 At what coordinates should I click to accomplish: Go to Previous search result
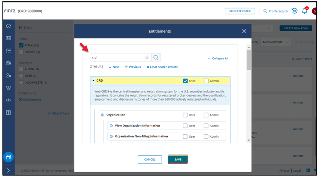[x=133, y=67]
